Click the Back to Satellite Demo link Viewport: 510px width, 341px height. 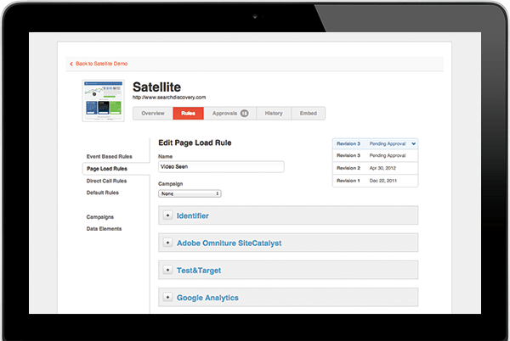(104, 64)
